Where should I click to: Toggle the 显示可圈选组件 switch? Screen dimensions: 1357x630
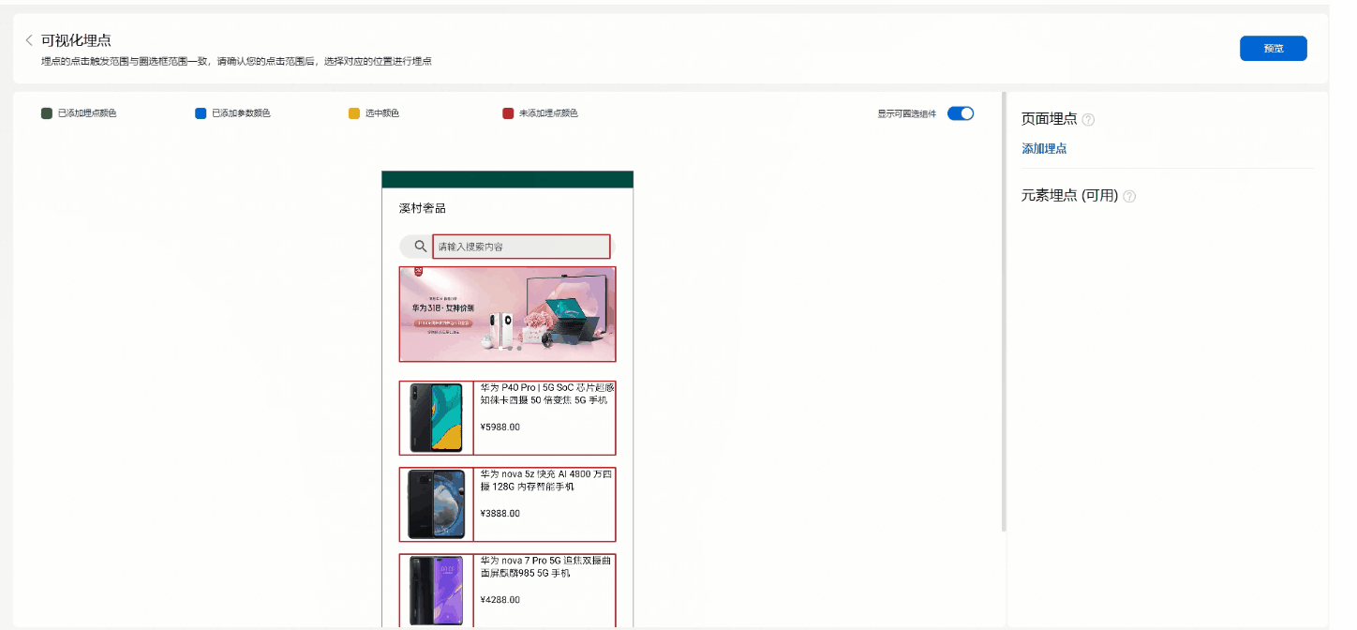pyautogui.click(x=961, y=113)
